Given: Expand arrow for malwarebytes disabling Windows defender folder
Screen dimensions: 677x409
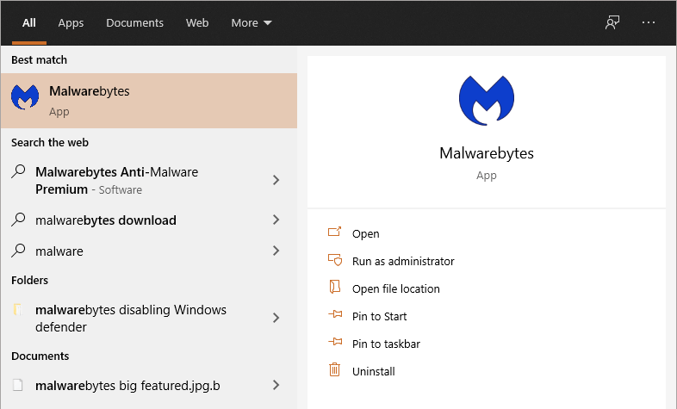Looking at the screenshot, I should tap(276, 319).
